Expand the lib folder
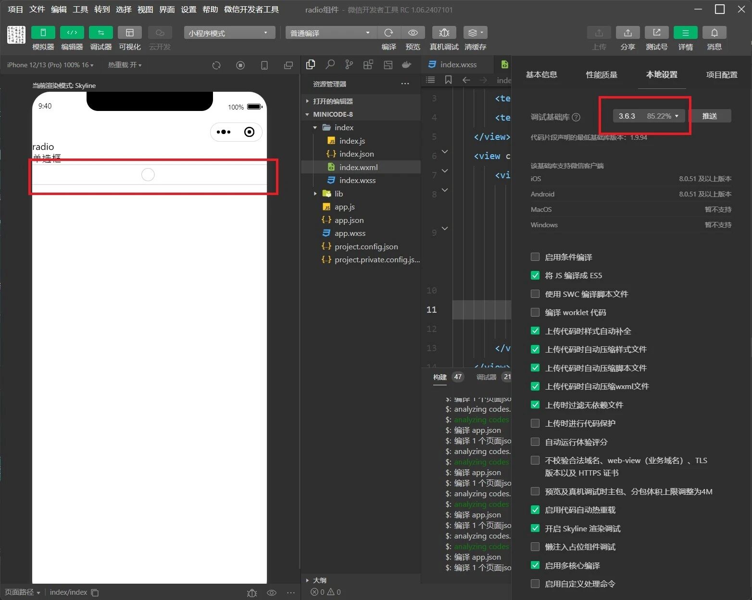The height and width of the screenshot is (600, 752). pos(315,194)
